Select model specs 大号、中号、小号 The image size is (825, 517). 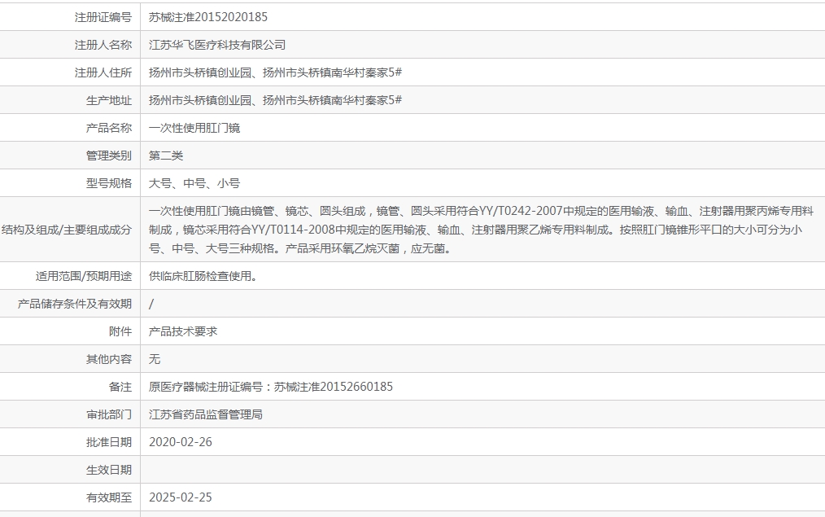coord(194,183)
